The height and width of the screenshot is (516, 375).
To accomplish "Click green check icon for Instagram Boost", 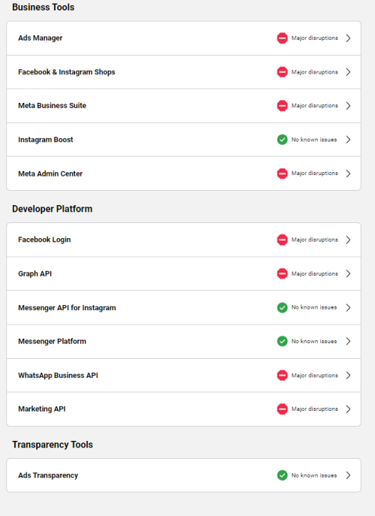I will click(x=282, y=140).
